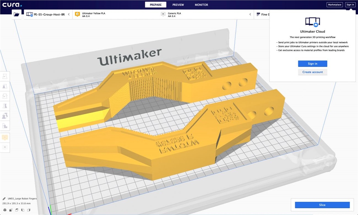The width and height of the screenshot is (358, 215).
Task: Open file using the folder icon
Action: point(16,14)
